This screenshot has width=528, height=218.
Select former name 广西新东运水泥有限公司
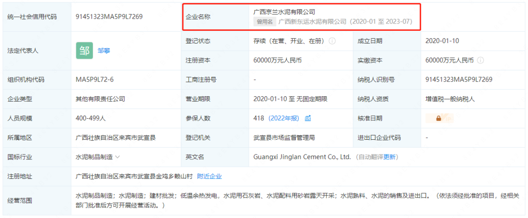click(312, 22)
